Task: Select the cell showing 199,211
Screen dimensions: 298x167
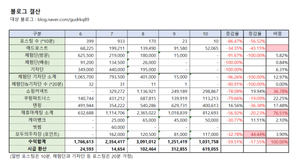Action: pos(112,48)
